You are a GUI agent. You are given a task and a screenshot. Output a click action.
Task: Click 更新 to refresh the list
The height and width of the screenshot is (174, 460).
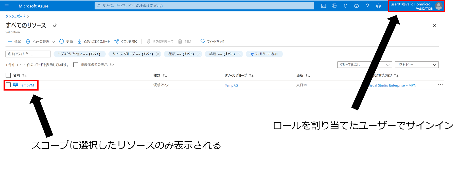(66, 41)
